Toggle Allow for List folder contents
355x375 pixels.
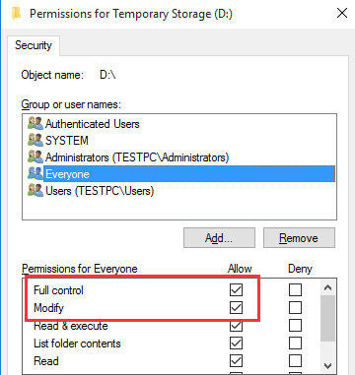236,344
